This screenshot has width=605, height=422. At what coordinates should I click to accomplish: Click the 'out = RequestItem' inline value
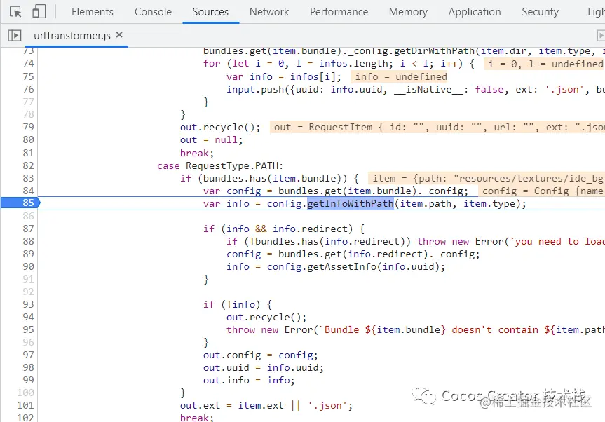437,128
